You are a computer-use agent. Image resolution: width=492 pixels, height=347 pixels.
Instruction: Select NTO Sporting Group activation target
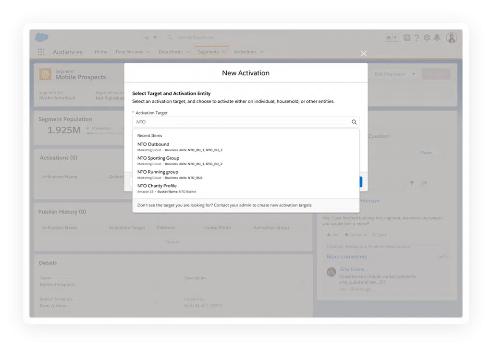click(246, 160)
